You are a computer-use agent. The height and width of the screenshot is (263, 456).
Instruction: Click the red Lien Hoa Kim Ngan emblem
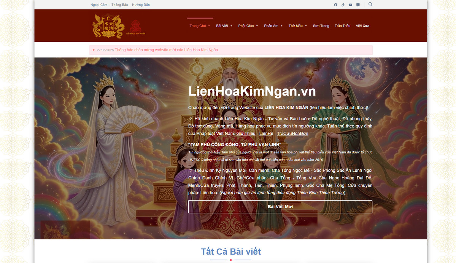[x=135, y=27]
